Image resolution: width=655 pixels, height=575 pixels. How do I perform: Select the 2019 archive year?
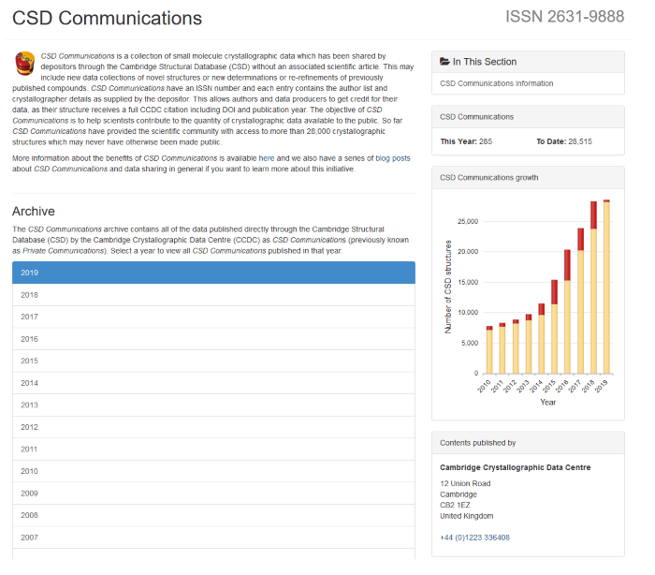213,273
